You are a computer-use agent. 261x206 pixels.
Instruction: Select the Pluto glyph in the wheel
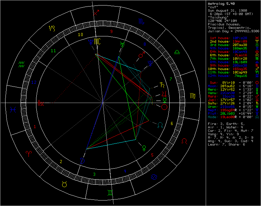(150, 63)
